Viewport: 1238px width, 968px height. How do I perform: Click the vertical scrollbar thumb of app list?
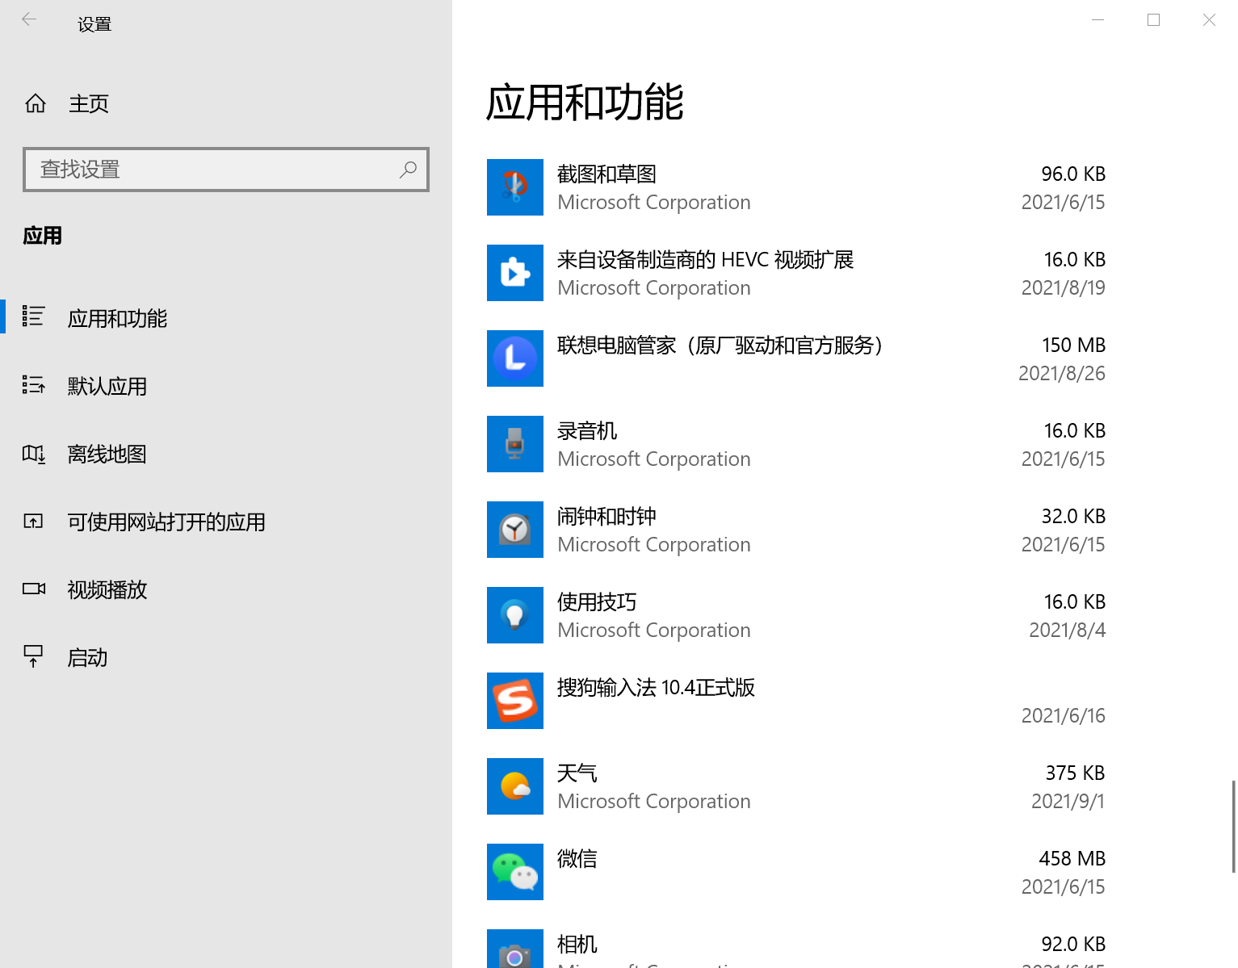[x=1233, y=826]
